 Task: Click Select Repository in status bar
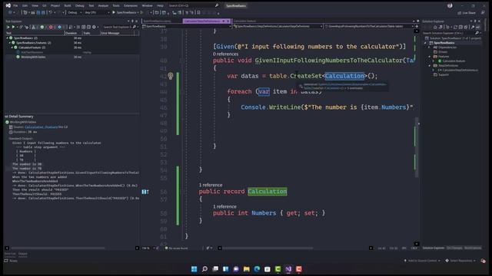460,261
